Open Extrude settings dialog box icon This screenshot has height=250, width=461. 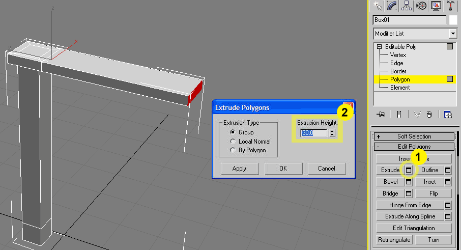click(x=409, y=170)
